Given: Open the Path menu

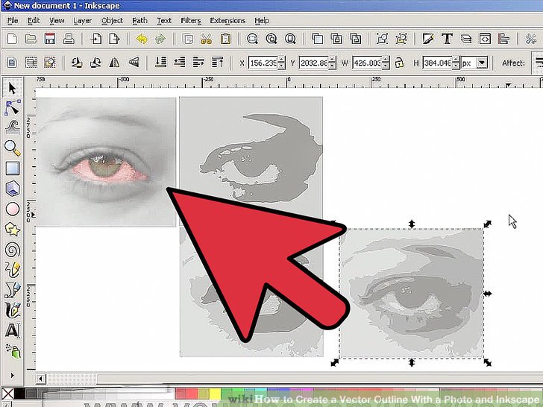Looking at the screenshot, I should [x=140, y=21].
